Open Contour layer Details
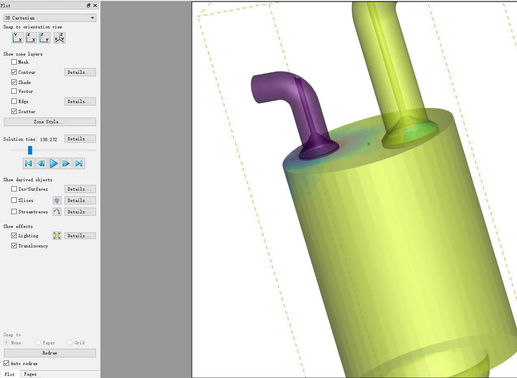This screenshot has height=378, width=517. click(x=80, y=72)
